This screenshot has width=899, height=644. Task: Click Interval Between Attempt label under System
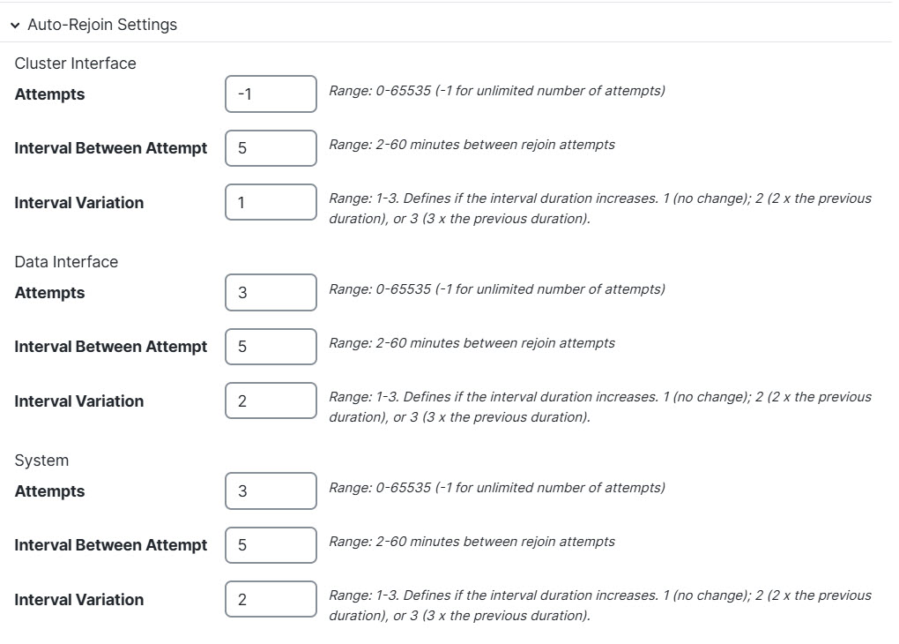(x=110, y=544)
